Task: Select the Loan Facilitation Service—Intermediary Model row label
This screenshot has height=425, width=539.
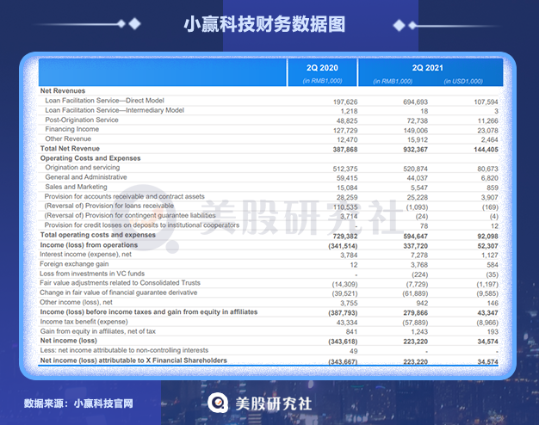Action: point(115,110)
